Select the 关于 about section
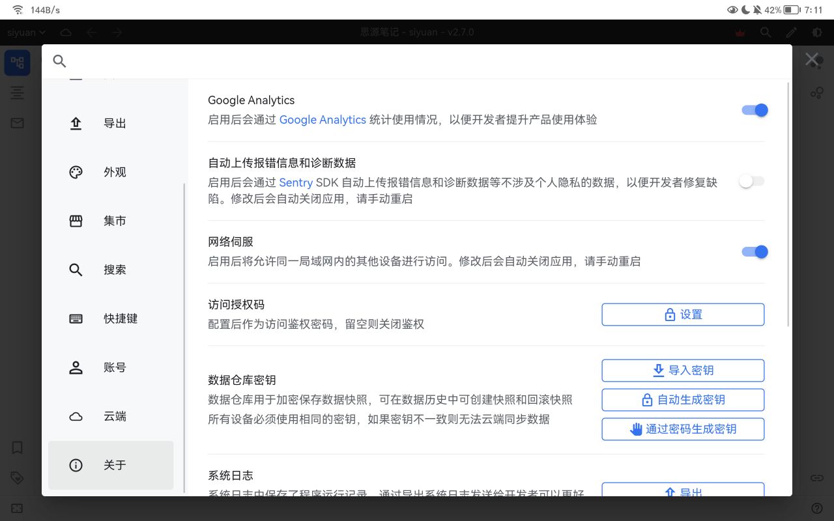 [111, 465]
